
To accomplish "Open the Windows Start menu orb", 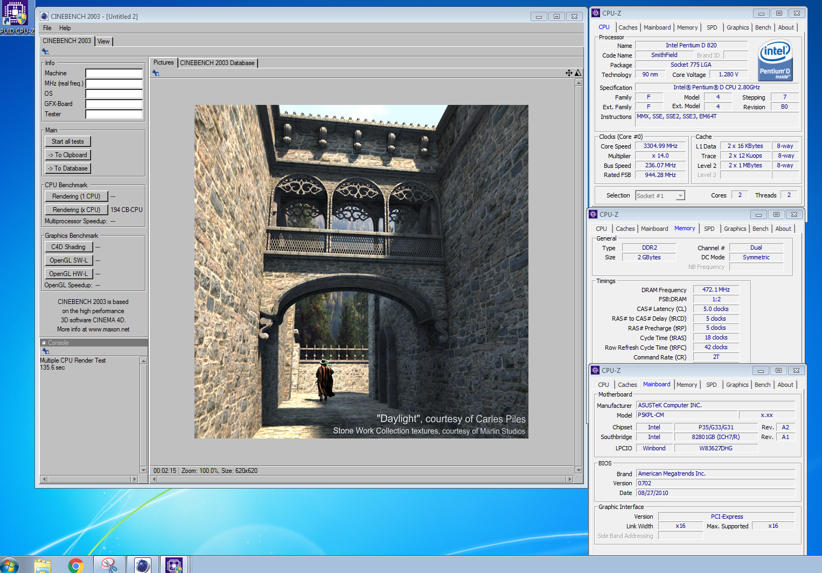I will point(9,565).
